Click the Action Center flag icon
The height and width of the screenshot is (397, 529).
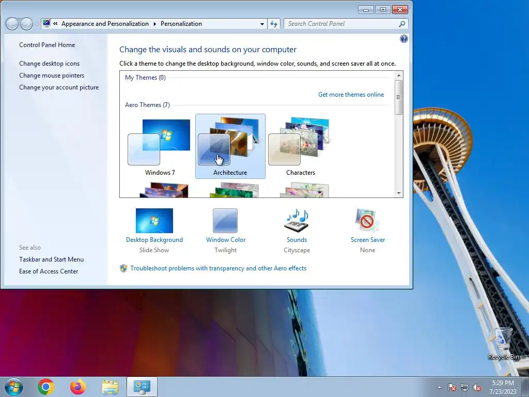point(452,387)
